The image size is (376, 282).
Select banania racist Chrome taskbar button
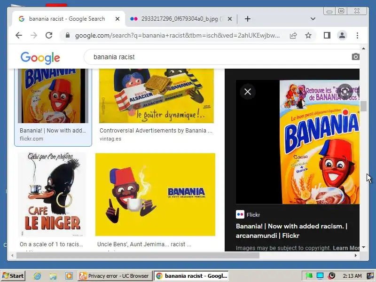tap(191, 276)
